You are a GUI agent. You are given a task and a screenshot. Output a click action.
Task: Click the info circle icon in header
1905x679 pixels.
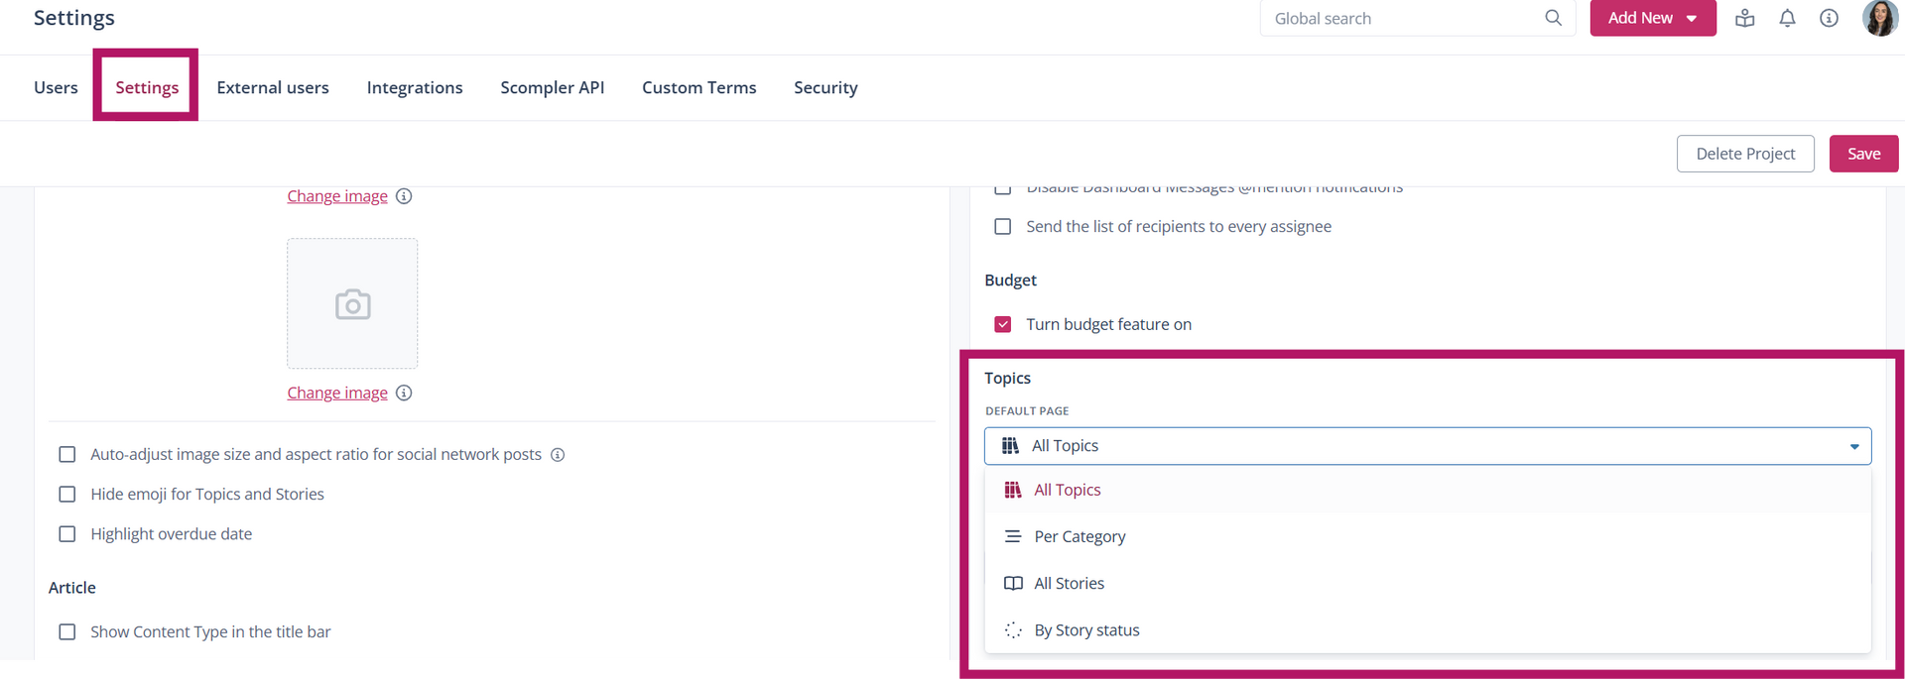[x=1829, y=18]
